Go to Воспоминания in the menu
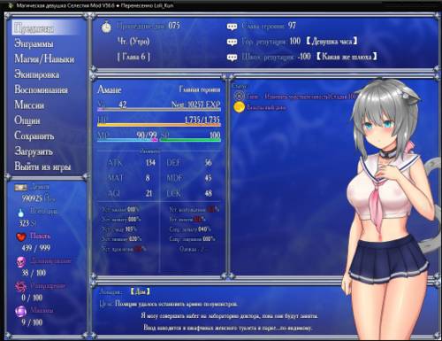Screen dimensions: 442x341 click(41, 89)
